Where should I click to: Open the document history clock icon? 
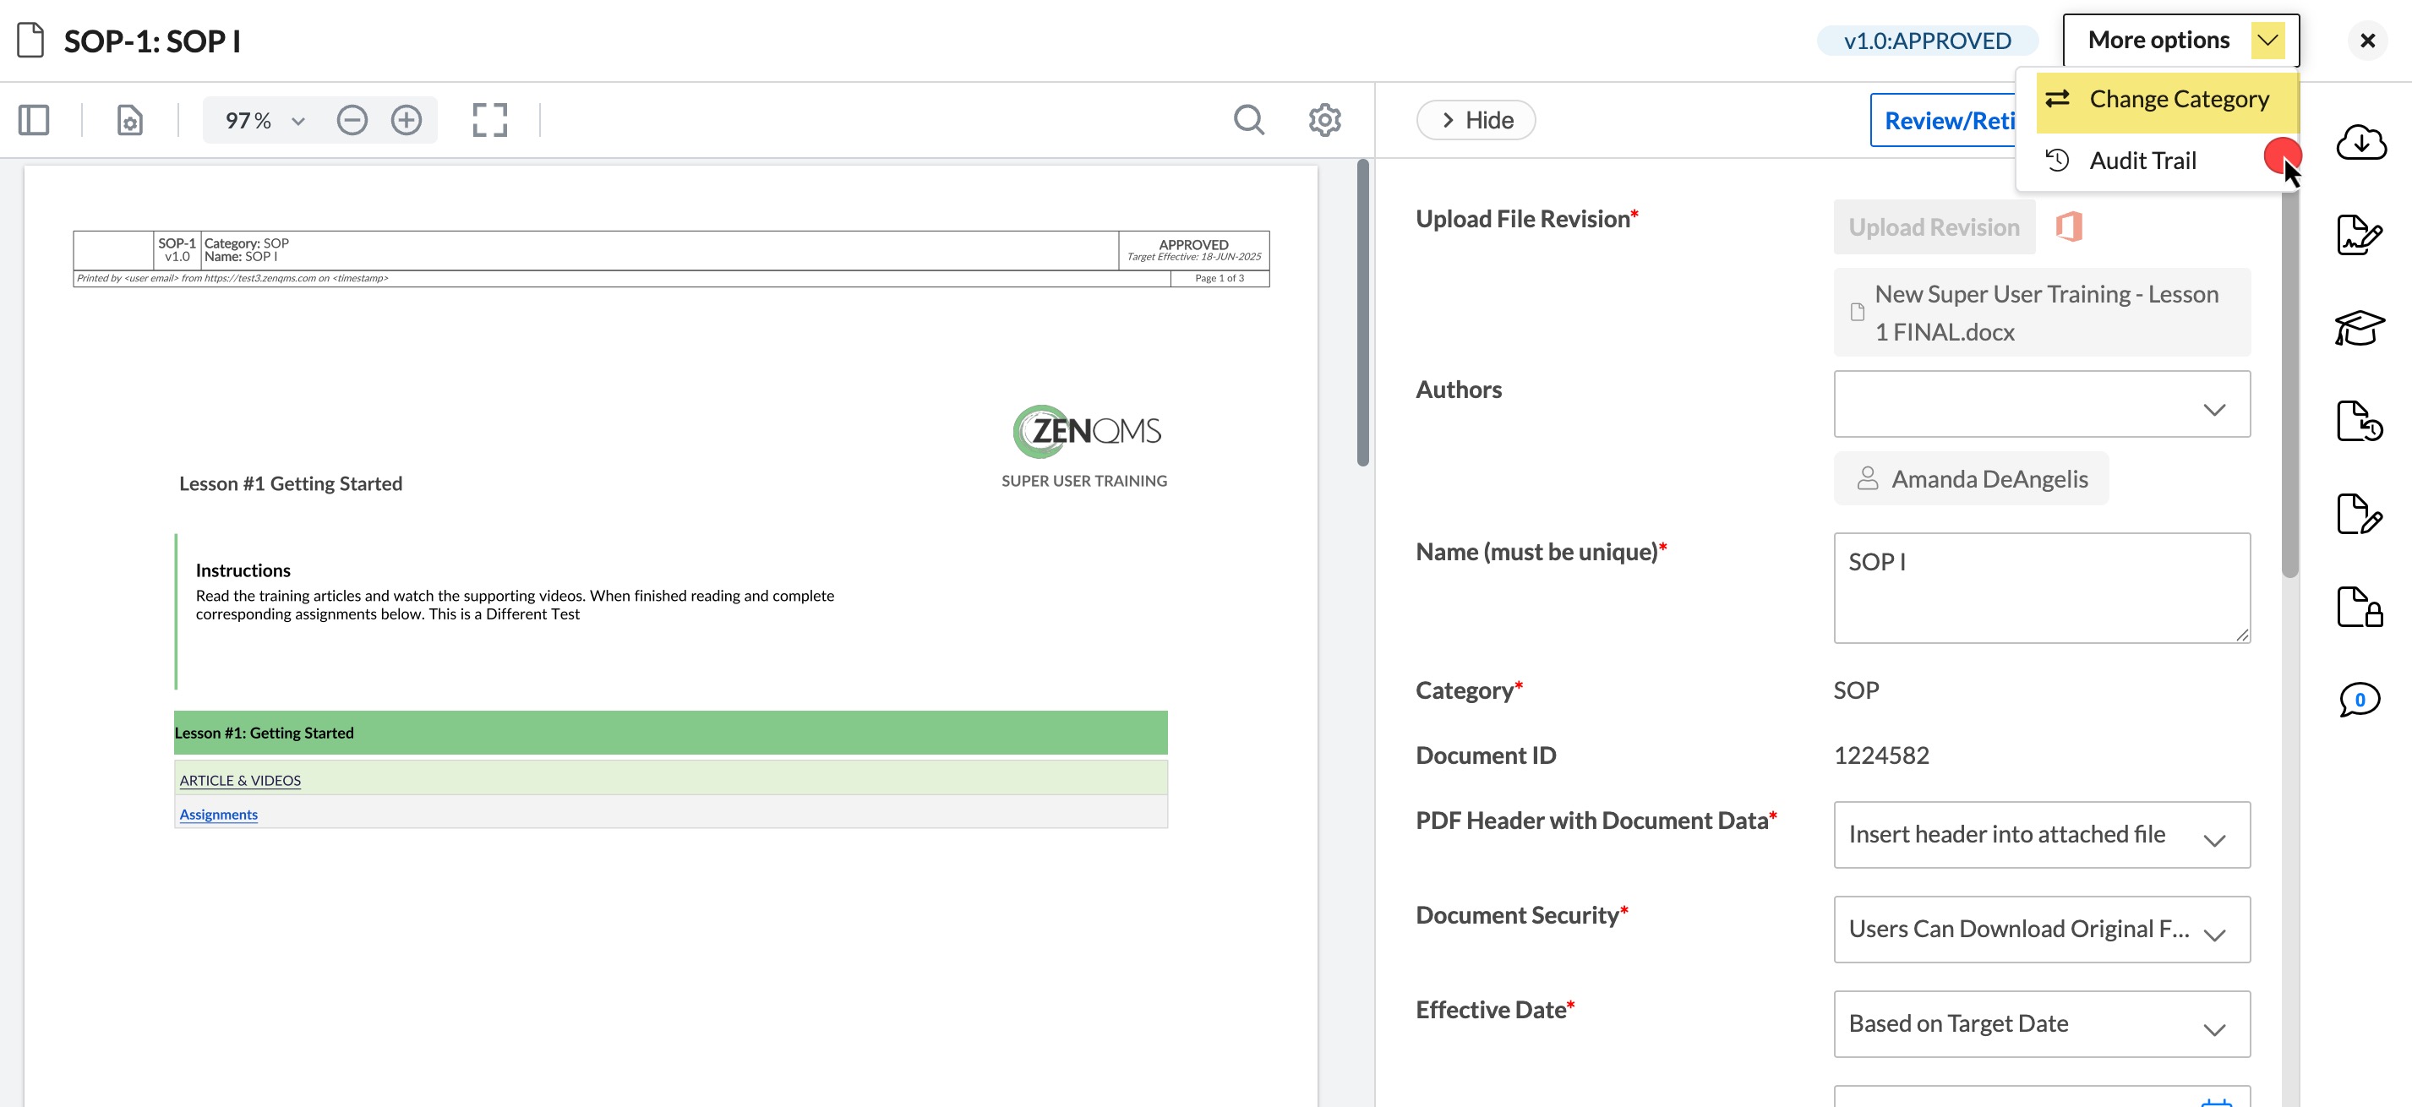(2360, 421)
